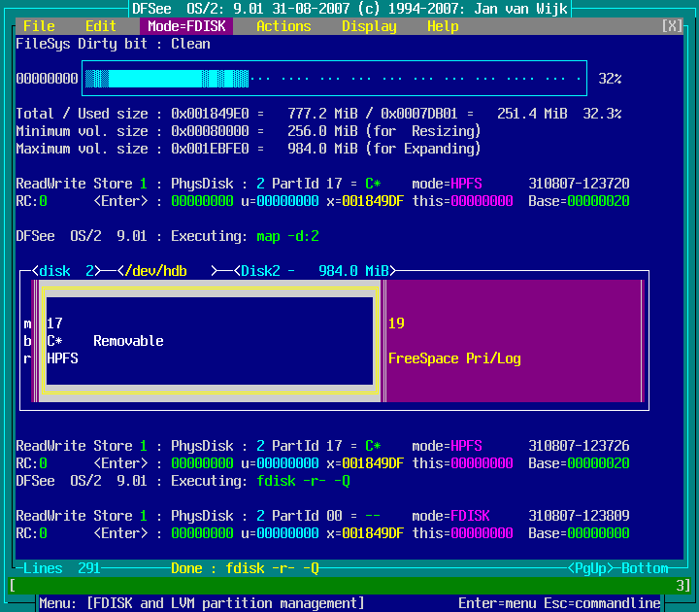The height and width of the screenshot is (612, 699).
Task: Click the [X] close box in menu bar
Action: click(x=672, y=26)
